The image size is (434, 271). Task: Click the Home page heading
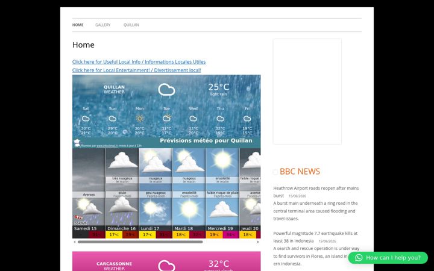coord(83,45)
